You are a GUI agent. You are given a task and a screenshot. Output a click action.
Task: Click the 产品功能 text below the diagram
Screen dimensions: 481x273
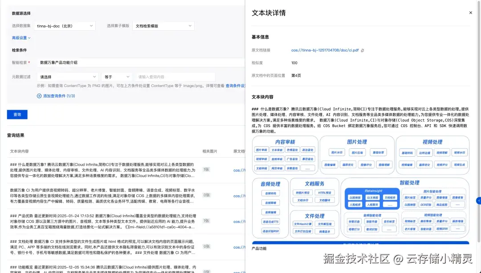coord(259,249)
